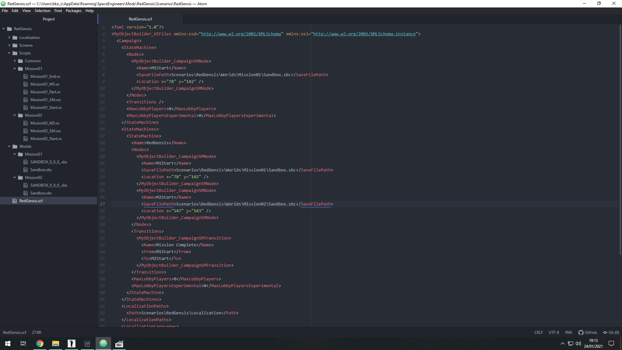622x350 pixels.
Task: Open File Explorer from taskbar
Action: click(56, 344)
